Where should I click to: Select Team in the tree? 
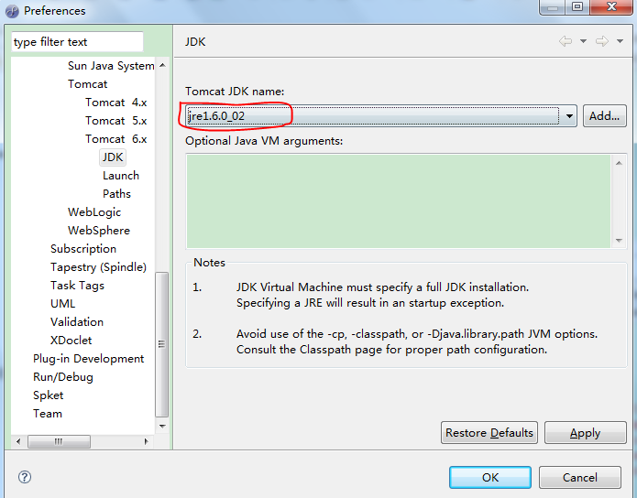pos(48,414)
